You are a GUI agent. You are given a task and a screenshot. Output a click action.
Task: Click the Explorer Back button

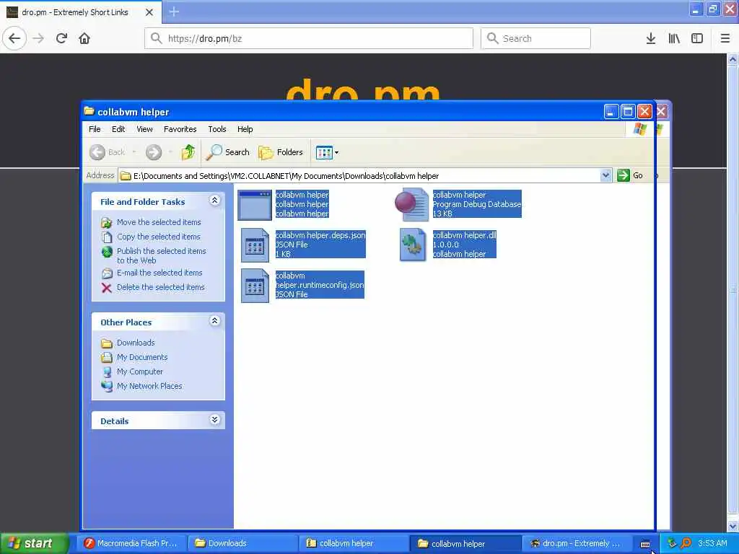(108, 152)
